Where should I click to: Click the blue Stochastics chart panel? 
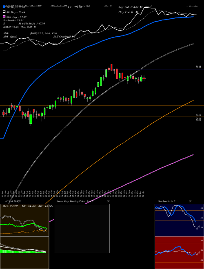point(179,220)
